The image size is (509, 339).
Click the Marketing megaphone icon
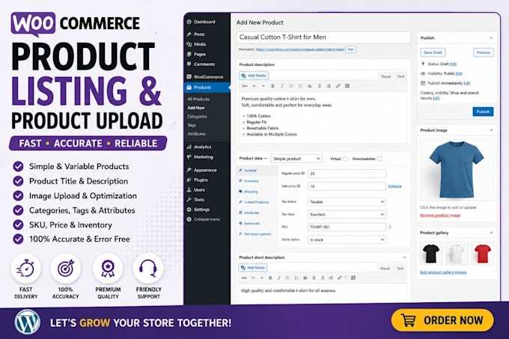point(189,157)
